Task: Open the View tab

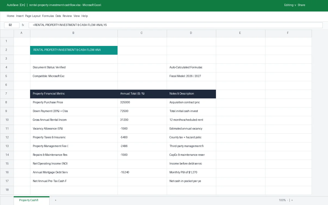Action: tap(77, 16)
